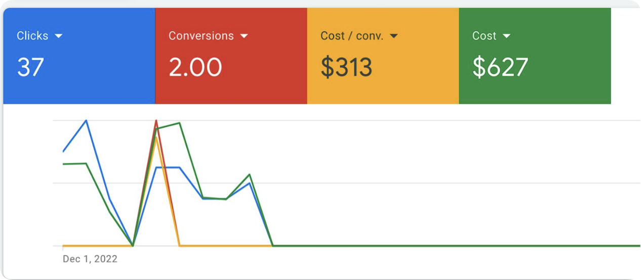This screenshot has width=641, height=280.
Task: Click the "Clicks" metric label
Action: pyautogui.click(x=32, y=36)
